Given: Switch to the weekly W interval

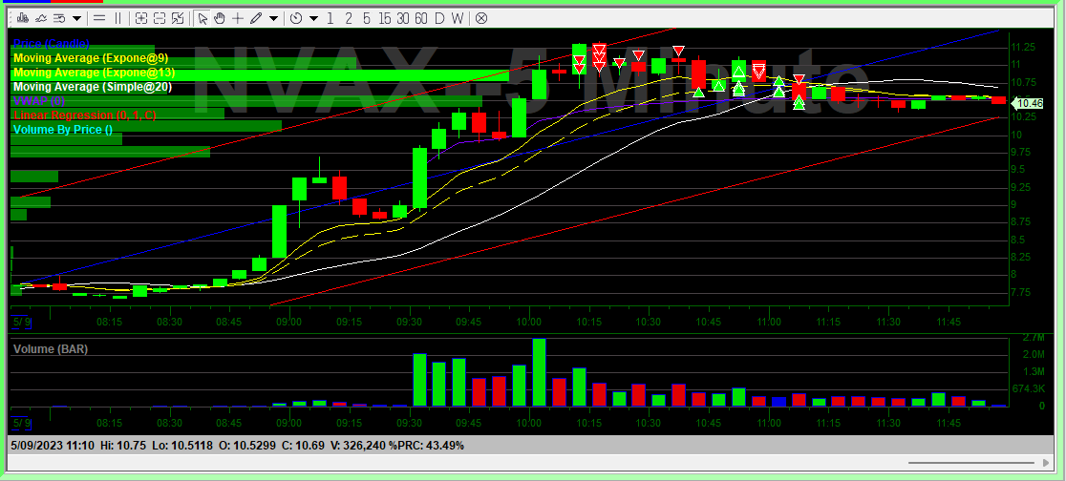Looking at the screenshot, I should tap(457, 18).
